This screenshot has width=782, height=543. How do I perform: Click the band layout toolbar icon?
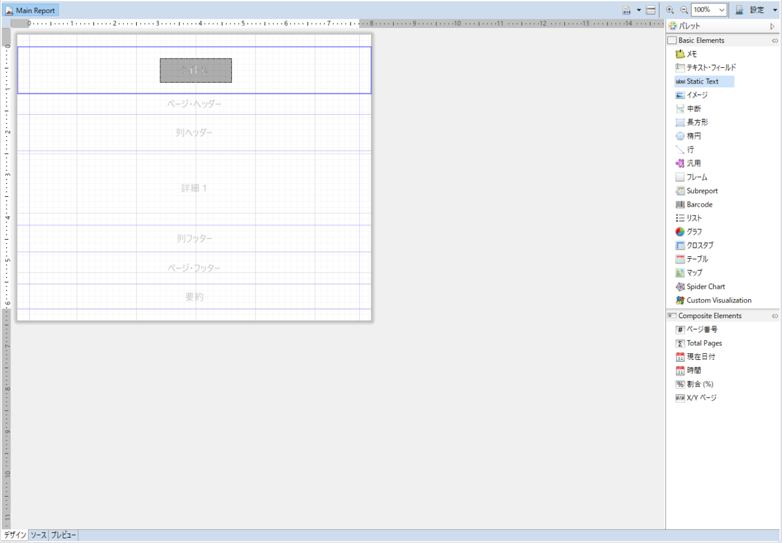[650, 10]
